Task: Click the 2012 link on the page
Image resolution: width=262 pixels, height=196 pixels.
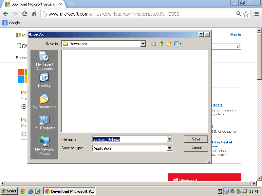Action: pos(217,105)
